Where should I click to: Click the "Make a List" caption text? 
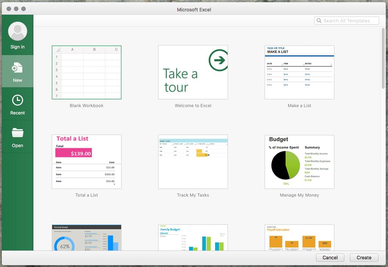click(x=300, y=106)
